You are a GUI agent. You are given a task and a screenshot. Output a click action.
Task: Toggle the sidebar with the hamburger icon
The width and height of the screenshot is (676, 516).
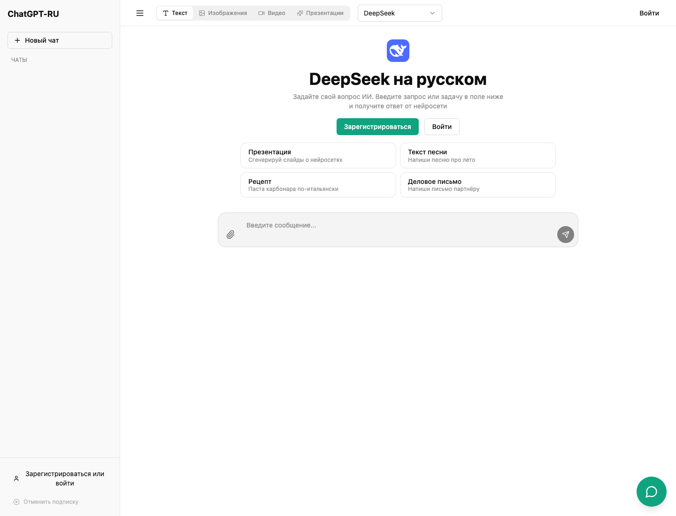point(140,13)
